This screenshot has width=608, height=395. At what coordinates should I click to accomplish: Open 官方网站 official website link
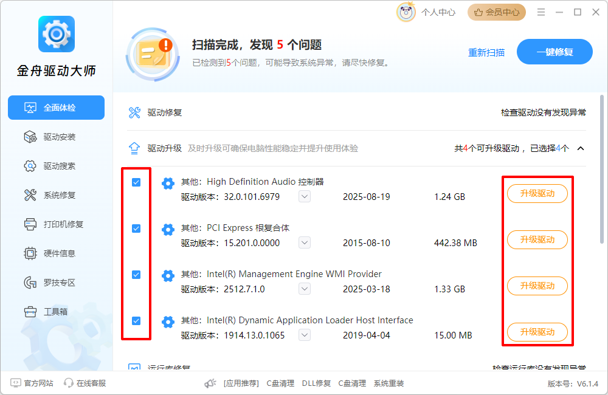(32, 383)
